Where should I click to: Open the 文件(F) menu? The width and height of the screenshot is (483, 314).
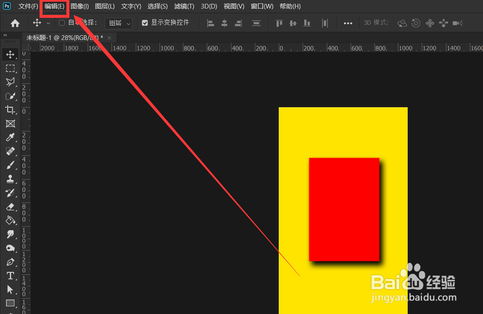(x=28, y=6)
